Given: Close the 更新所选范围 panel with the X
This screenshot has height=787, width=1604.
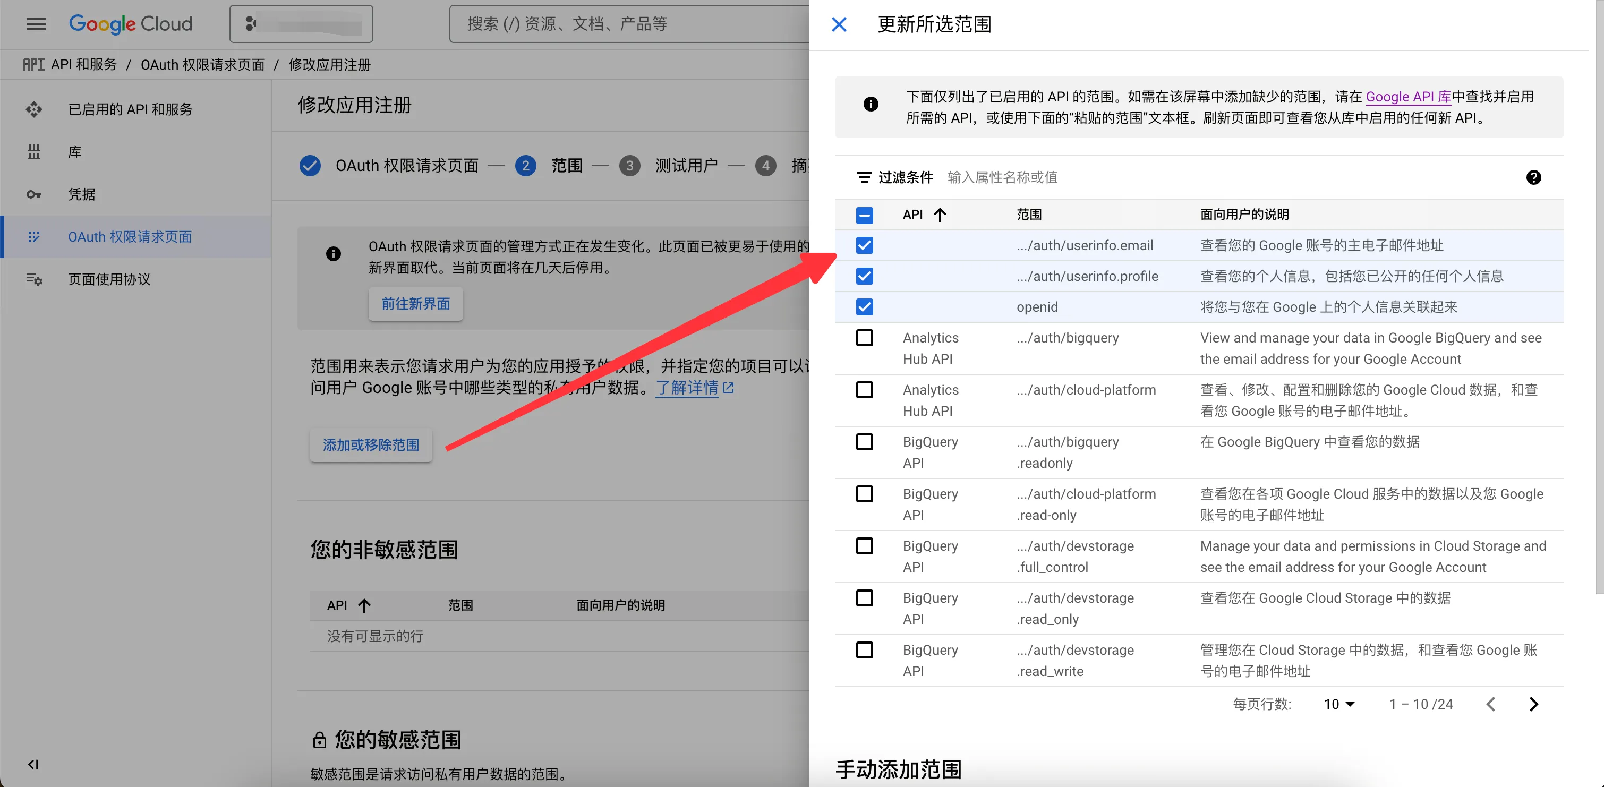Looking at the screenshot, I should tap(839, 24).
